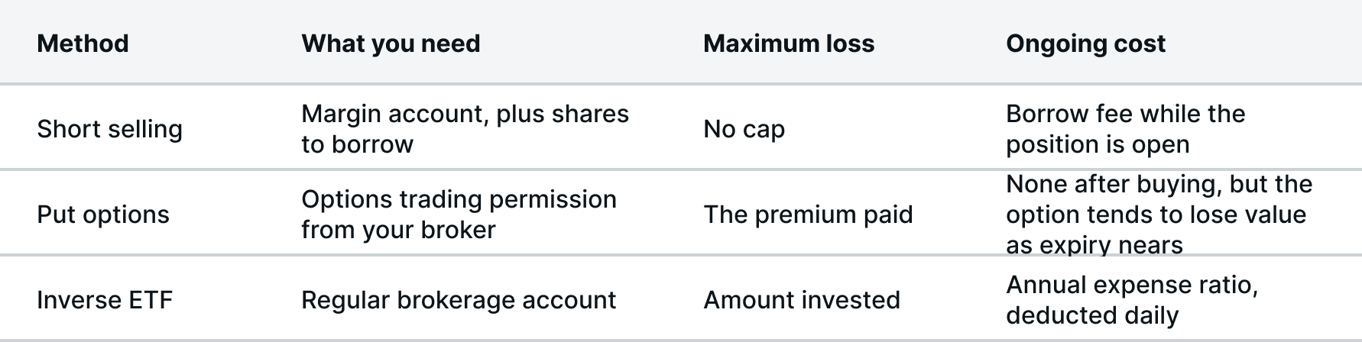Click the Maximum loss column header

pyautogui.click(x=789, y=44)
